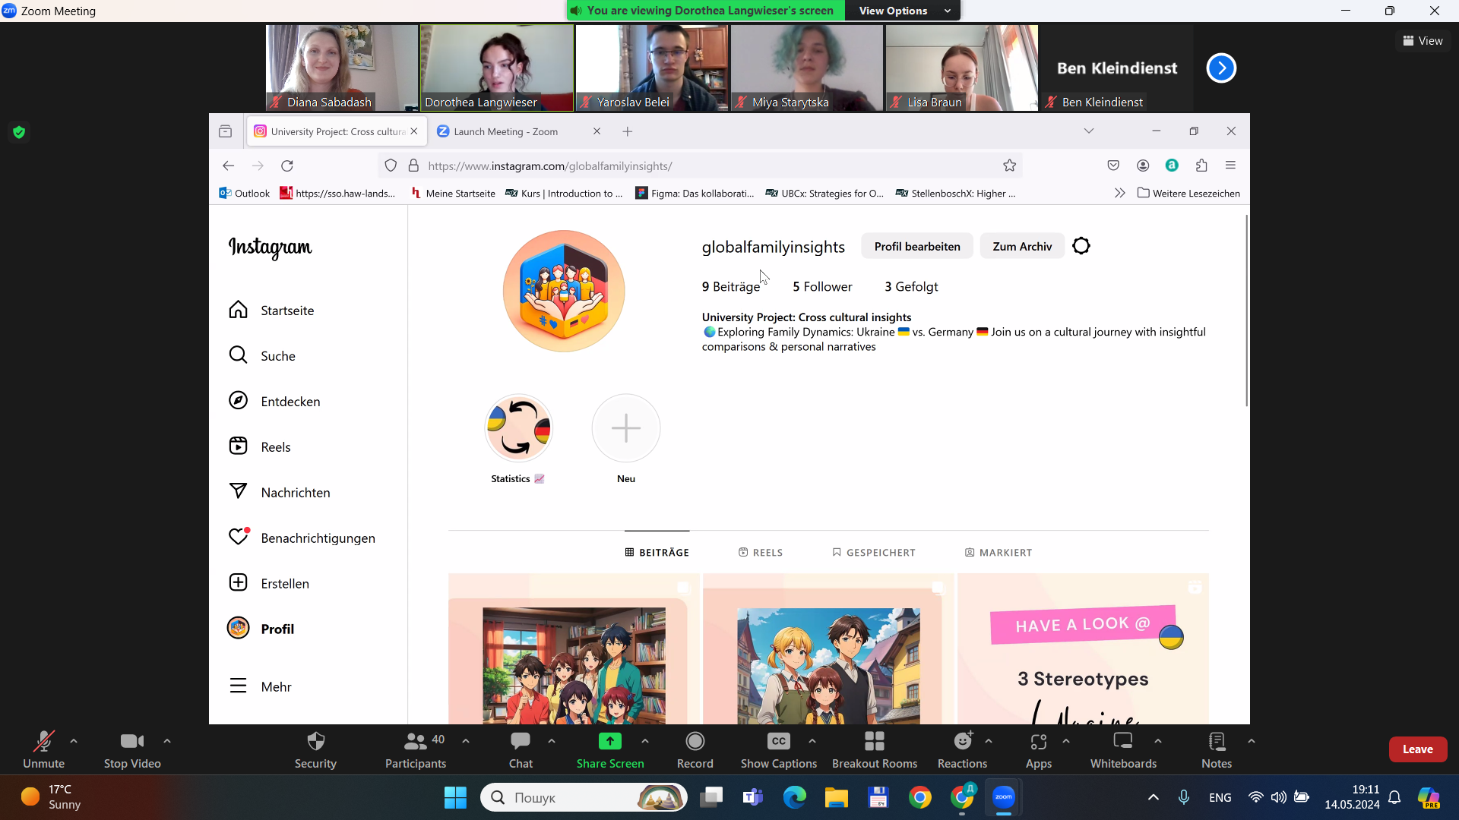The height and width of the screenshot is (820, 1459).
Task: Click the Notes icon
Action: click(x=1216, y=741)
